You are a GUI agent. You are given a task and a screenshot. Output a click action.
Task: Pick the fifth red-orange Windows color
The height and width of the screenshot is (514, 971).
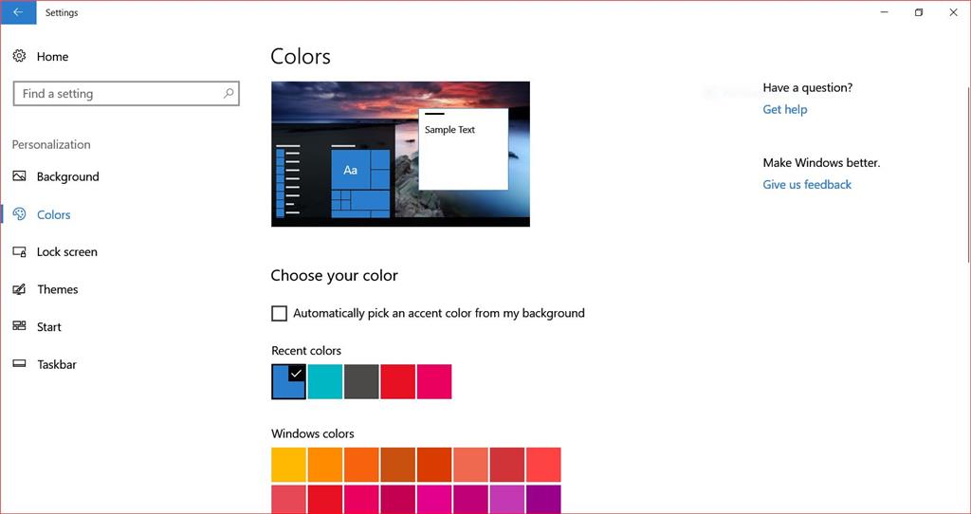tap(434, 465)
